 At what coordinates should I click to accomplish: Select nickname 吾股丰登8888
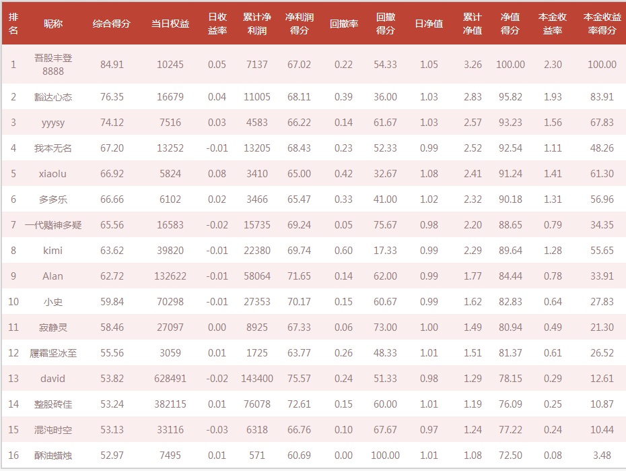(x=53, y=64)
